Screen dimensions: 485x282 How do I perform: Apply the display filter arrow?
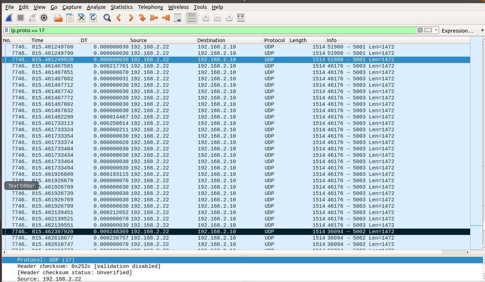point(428,30)
